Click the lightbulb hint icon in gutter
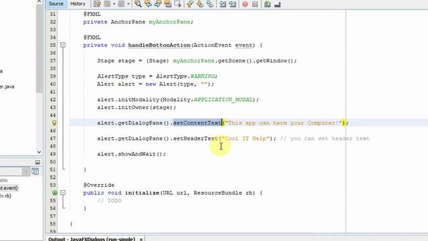Image resolution: width=428 pixels, height=241 pixels. coord(54,123)
